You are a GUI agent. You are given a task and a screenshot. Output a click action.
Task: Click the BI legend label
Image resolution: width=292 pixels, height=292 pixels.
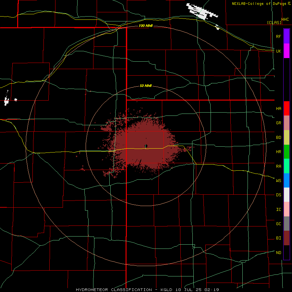click(x=279, y=238)
